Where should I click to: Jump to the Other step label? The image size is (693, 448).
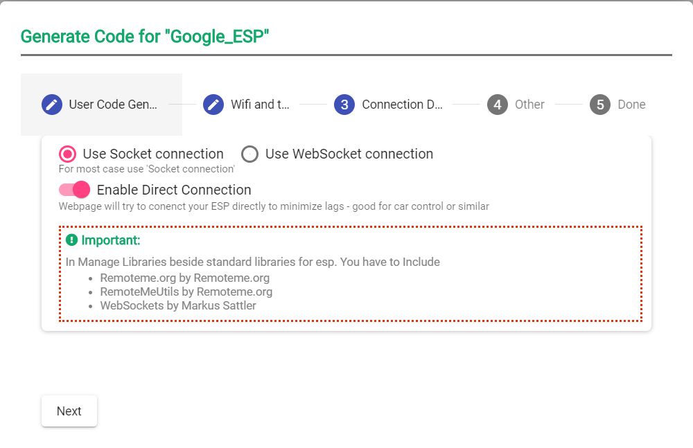click(529, 105)
